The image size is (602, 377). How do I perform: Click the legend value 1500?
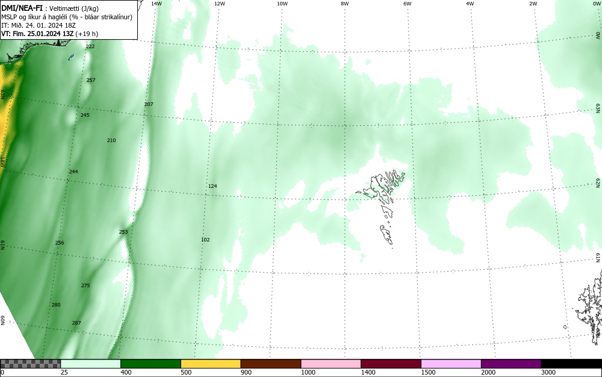[x=429, y=372]
